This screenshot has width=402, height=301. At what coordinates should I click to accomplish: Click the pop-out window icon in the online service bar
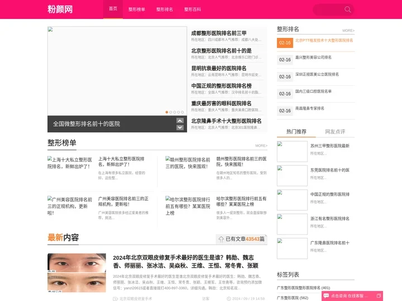379,295
